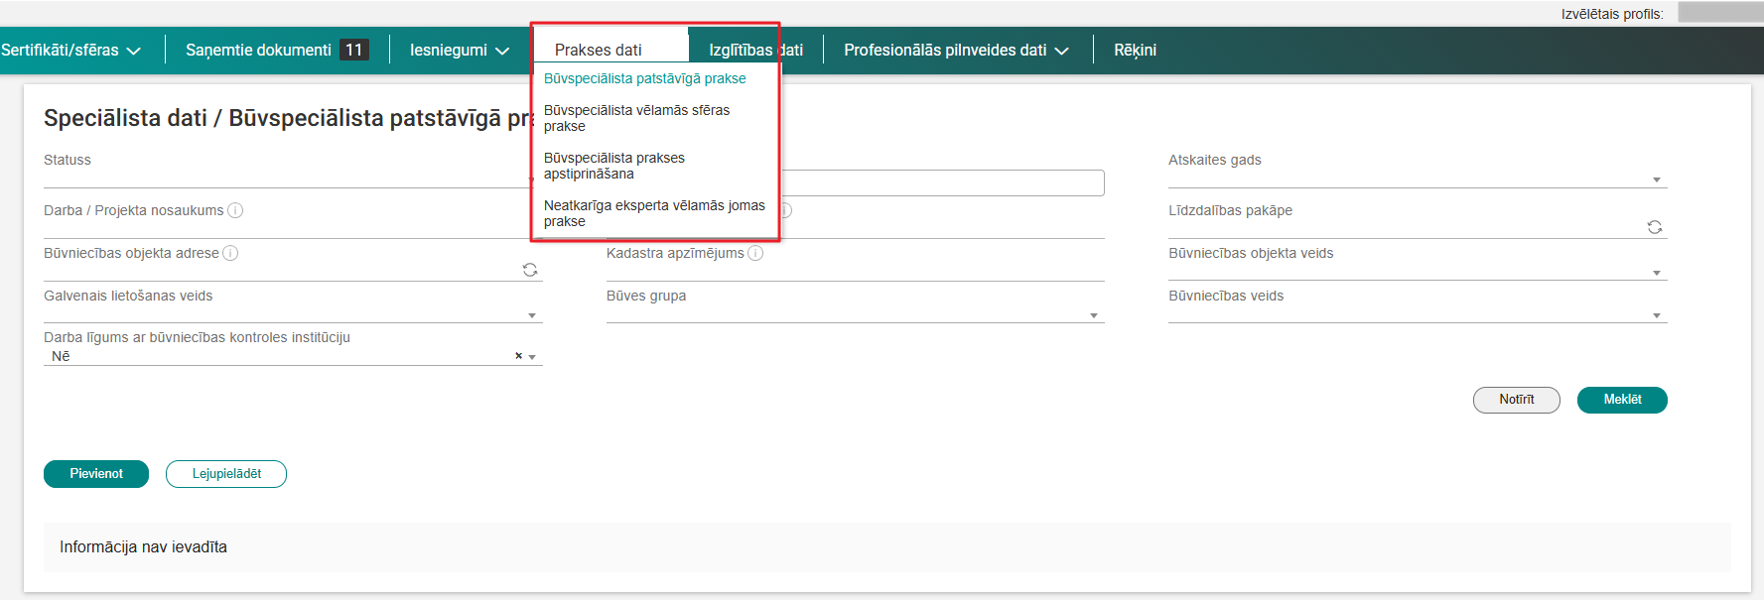Choose Neatkarīga eksperta vēlamās jomas prakse
Screen dimensions: 1764x600
[653, 213]
